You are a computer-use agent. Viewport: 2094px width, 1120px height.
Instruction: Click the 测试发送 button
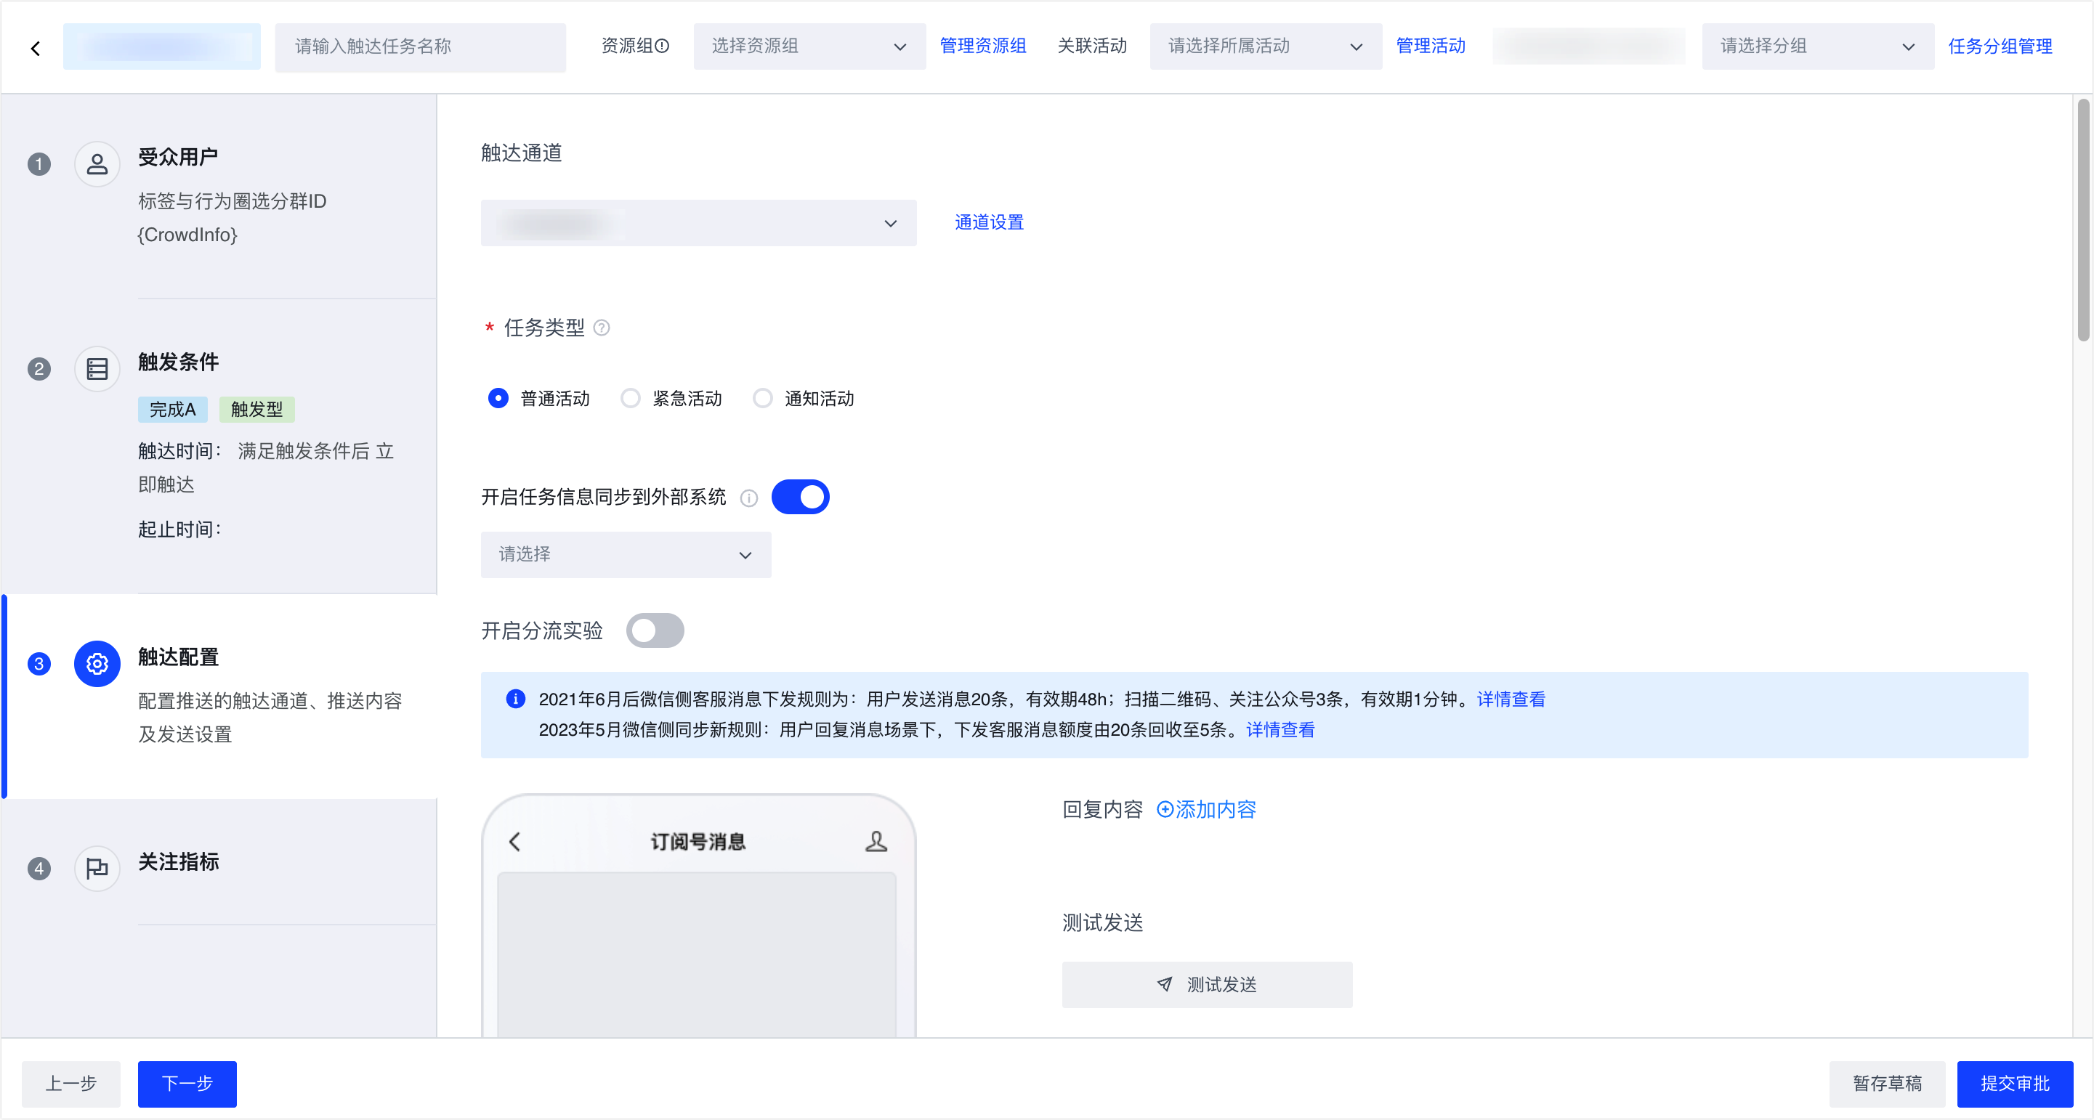click(x=1206, y=984)
